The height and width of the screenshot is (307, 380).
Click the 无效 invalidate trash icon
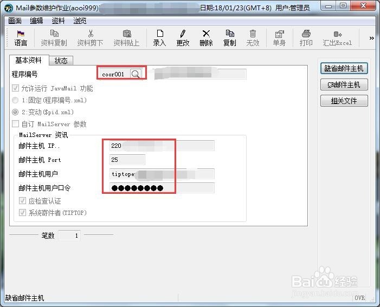[253, 38]
